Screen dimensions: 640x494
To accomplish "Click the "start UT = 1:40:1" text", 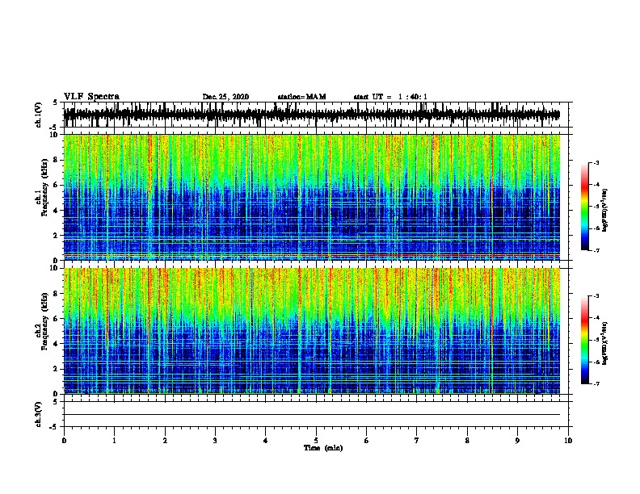I will click(x=390, y=97).
